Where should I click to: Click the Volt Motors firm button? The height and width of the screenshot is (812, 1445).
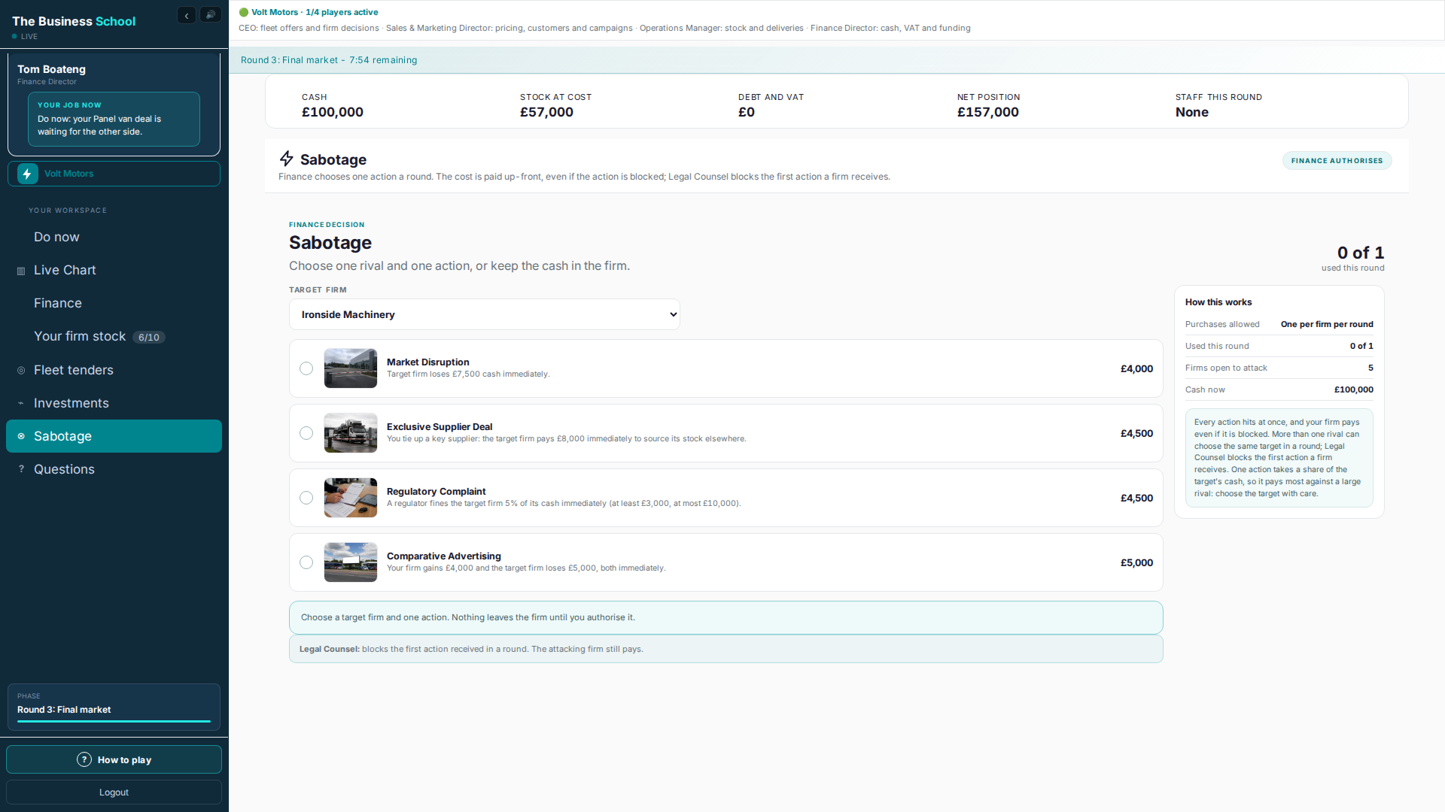[x=114, y=174]
